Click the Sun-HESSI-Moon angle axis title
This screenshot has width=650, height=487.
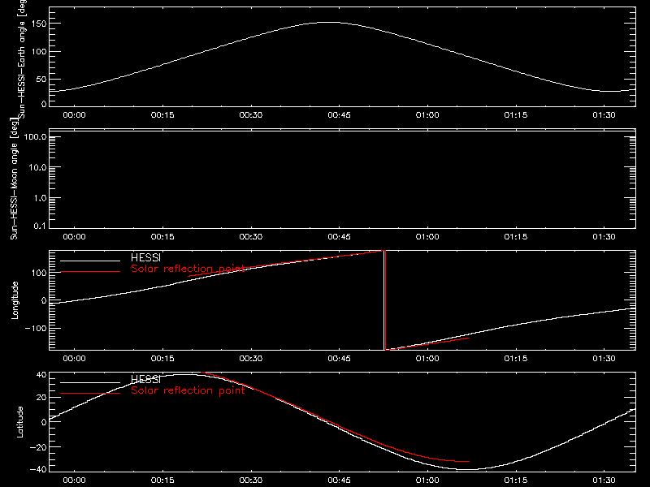tap(14, 179)
